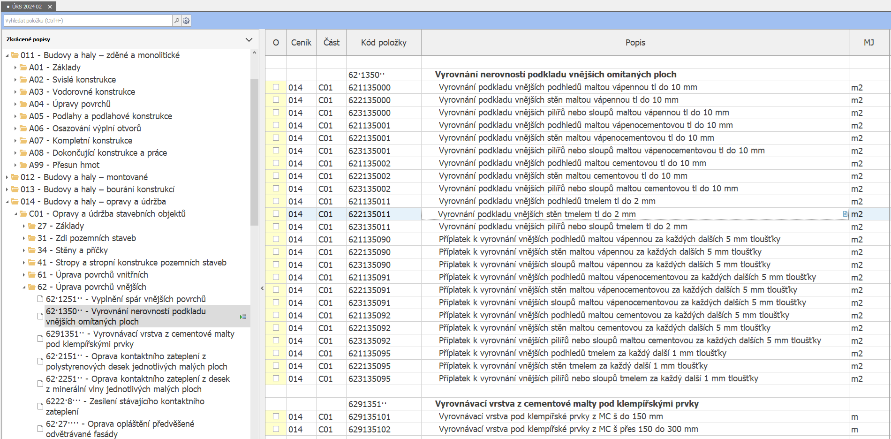Image resolution: width=891 pixels, height=439 pixels.
Task: Click the document note icon in row 622135011
Action: point(845,214)
